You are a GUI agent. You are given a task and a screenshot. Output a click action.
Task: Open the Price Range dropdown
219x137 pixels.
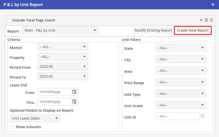181,82
